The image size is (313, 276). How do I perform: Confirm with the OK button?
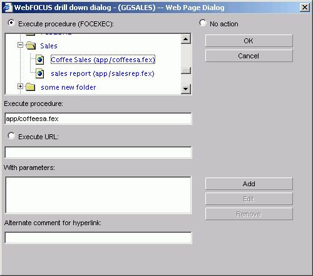click(249, 41)
